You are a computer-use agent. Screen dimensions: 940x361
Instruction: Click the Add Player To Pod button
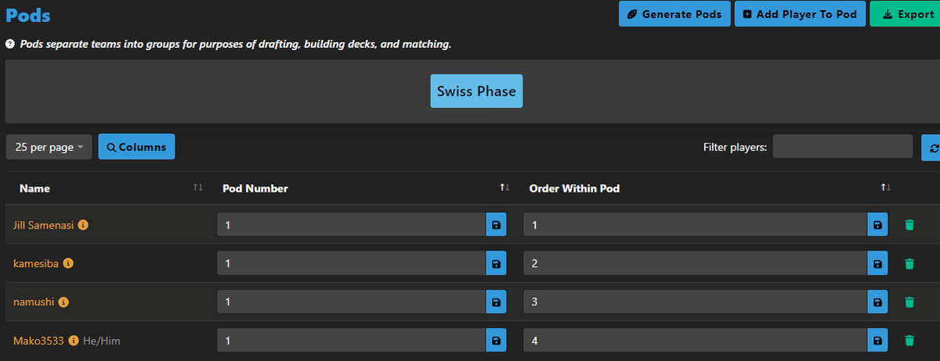[x=800, y=14]
